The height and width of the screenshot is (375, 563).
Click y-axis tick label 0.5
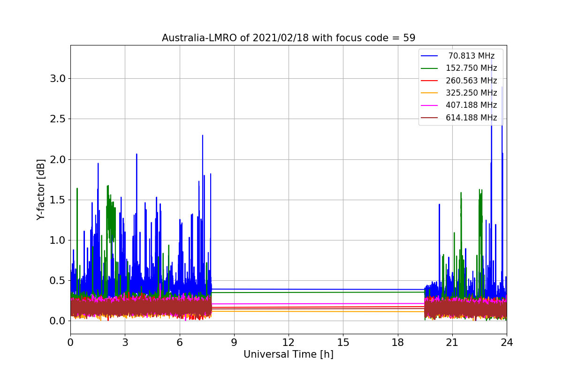point(57,281)
